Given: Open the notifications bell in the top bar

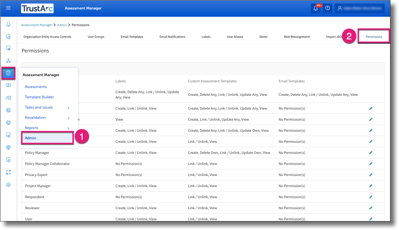Looking at the screenshot, I should point(315,8).
